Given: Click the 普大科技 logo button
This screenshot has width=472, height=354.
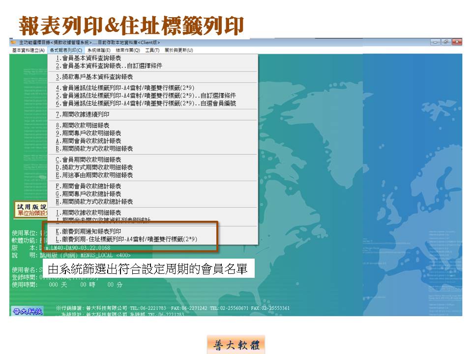Looking at the screenshot, I should 28,311.
